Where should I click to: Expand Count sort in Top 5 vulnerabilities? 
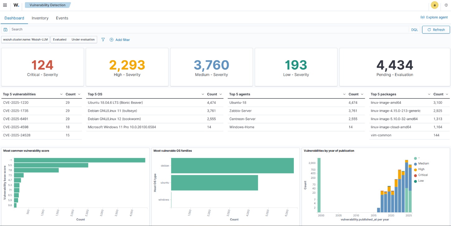click(79, 94)
